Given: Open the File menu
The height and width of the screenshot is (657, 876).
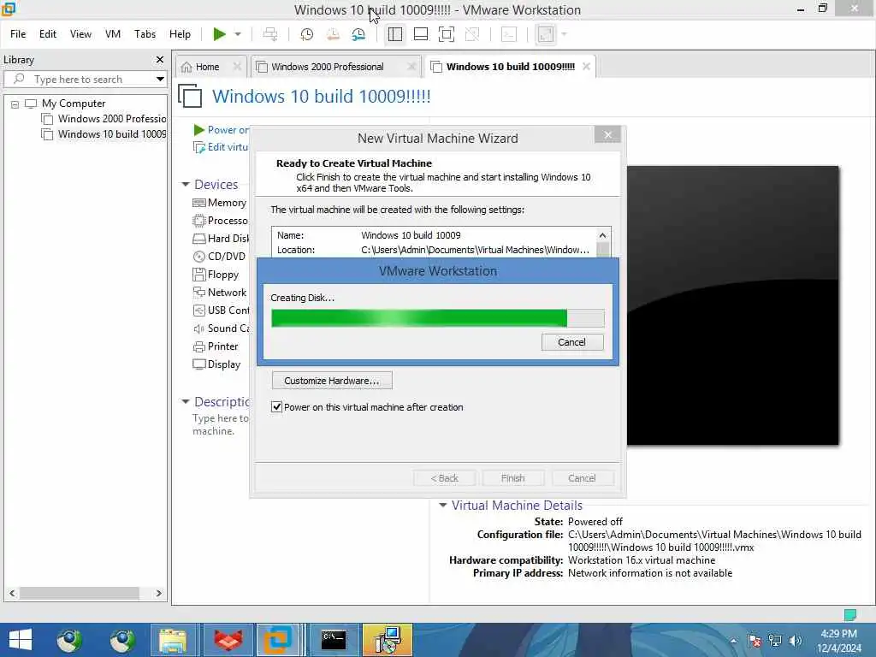Looking at the screenshot, I should click(x=18, y=34).
